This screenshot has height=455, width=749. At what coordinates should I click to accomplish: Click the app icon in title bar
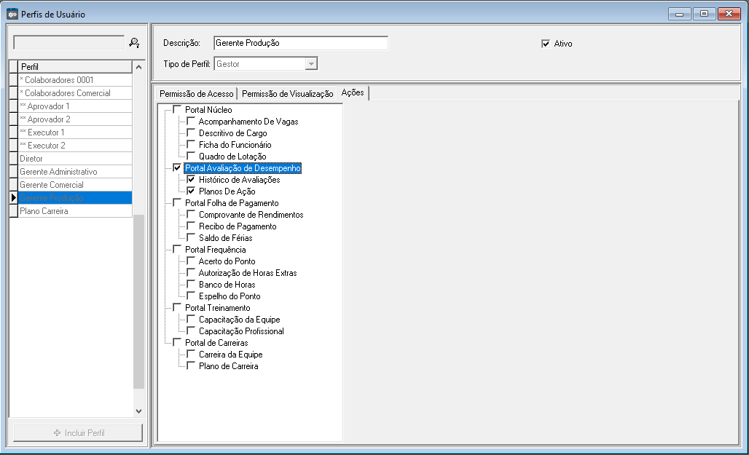click(12, 14)
